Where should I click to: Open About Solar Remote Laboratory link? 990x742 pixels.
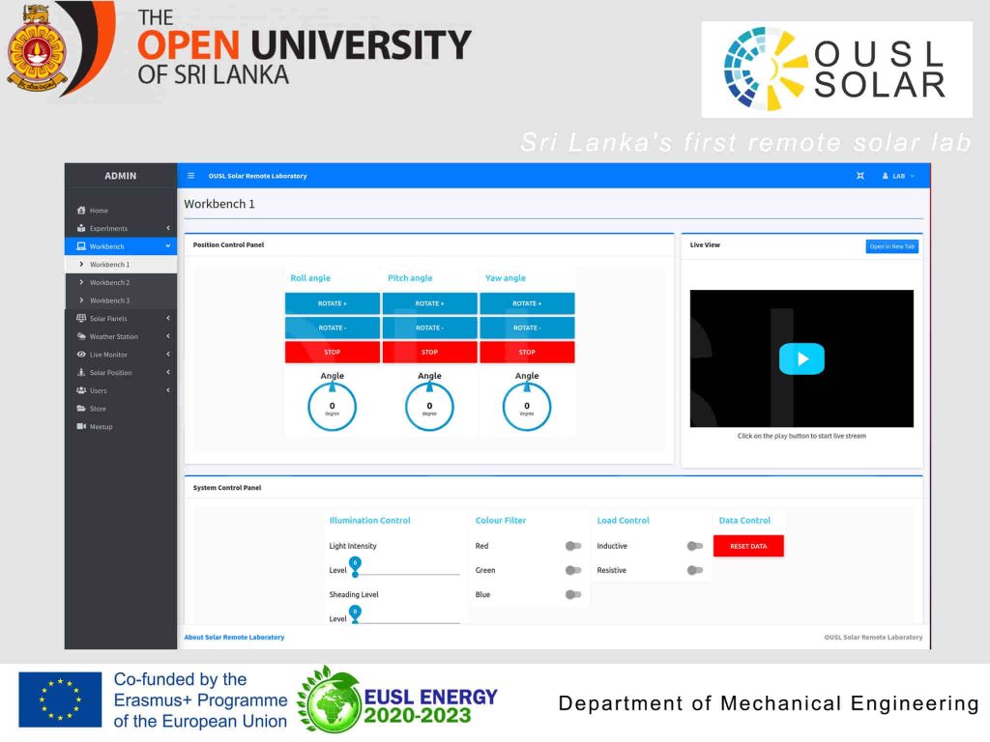click(234, 638)
